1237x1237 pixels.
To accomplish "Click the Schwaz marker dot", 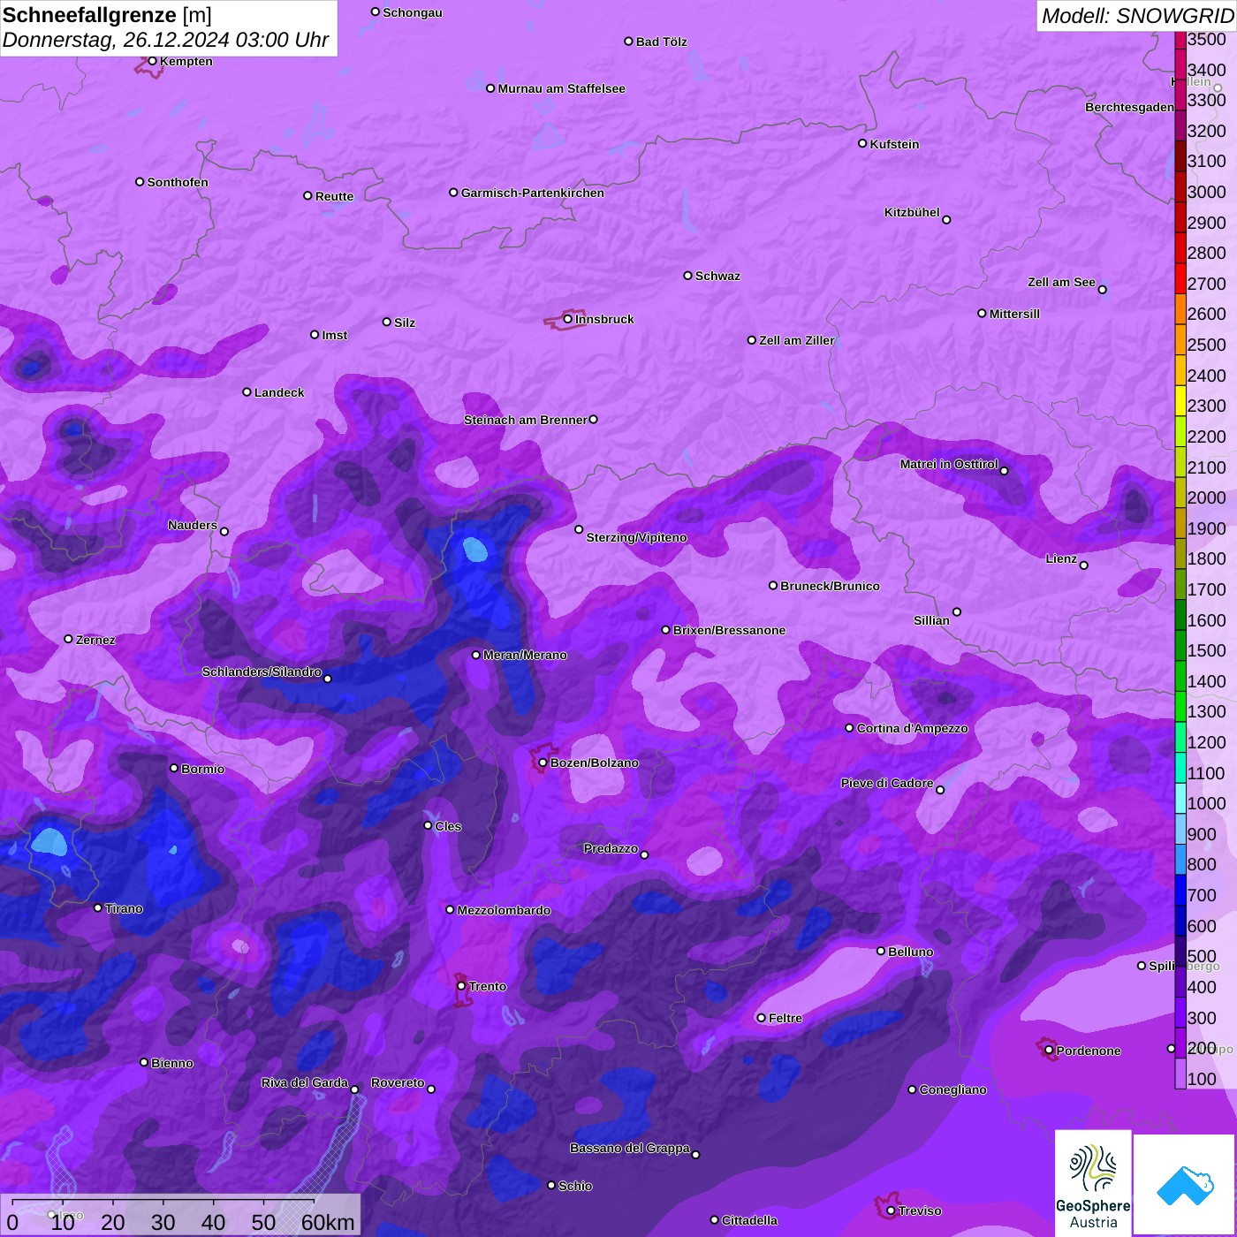I will point(688,276).
